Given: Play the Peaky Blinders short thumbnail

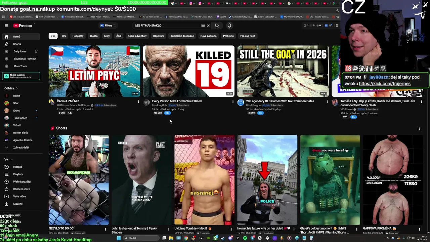Looking at the screenshot, I should pos(141,180).
